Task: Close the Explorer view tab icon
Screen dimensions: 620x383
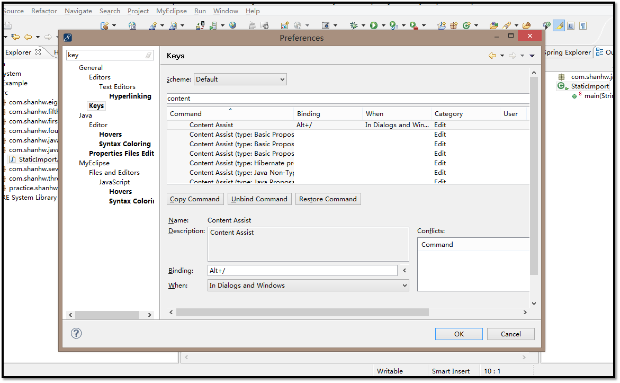Action: click(x=38, y=52)
